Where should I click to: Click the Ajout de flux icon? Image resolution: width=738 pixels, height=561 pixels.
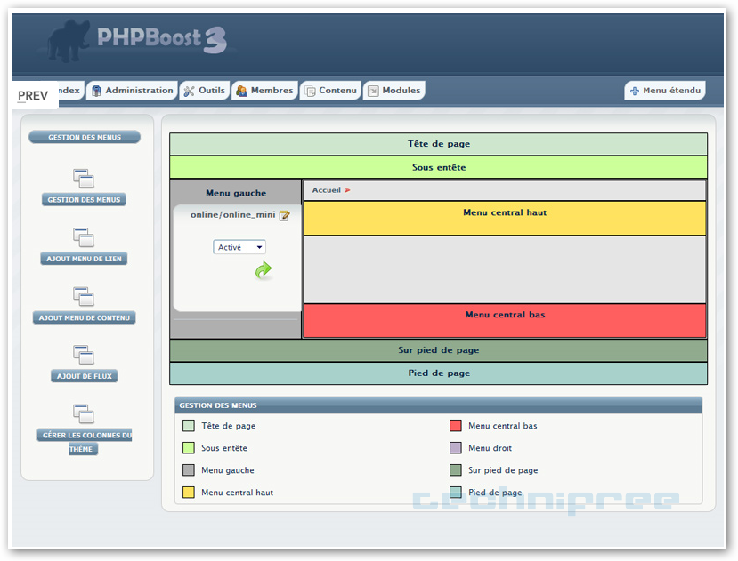pyautogui.click(x=84, y=355)
